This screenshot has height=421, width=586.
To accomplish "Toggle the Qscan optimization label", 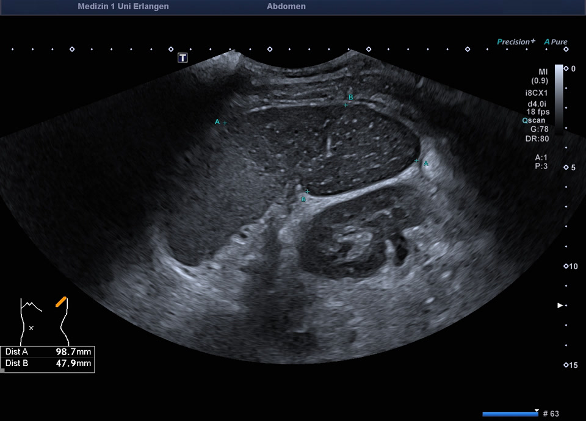I will pyautogui.click(x=533, y=120).
